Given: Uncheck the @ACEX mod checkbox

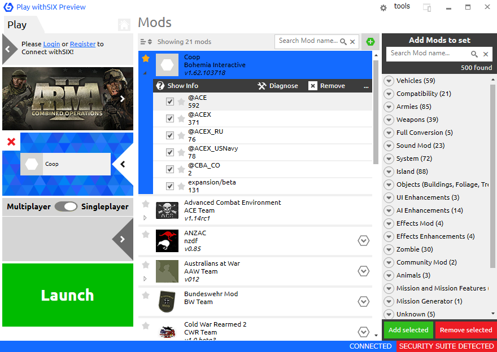Looking at the screenshot, I should tap(170, 118).
